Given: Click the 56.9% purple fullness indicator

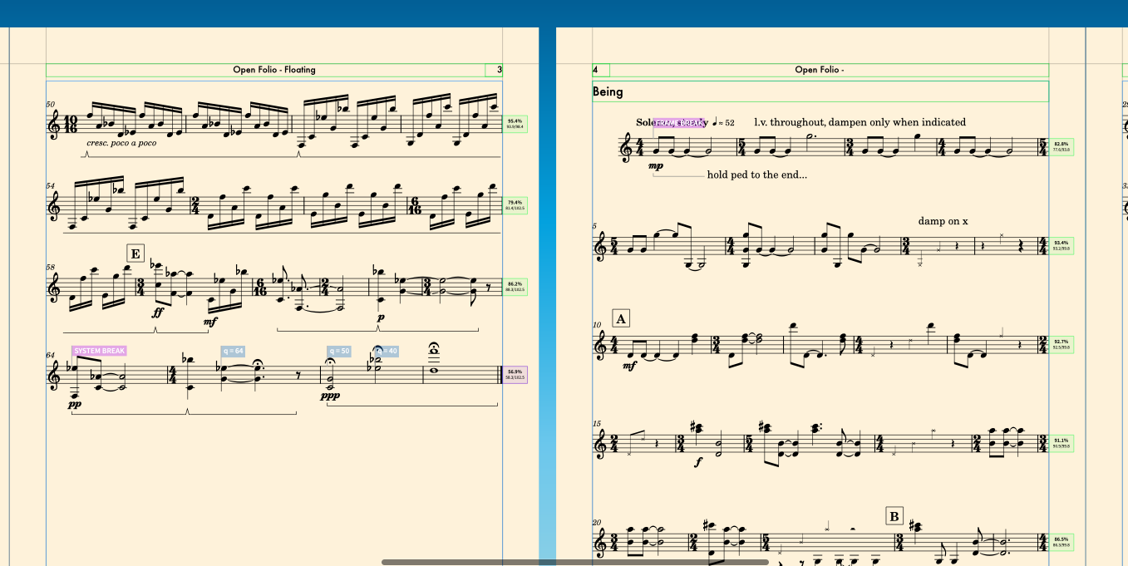Looking at the screenshot, I should (515, 375).
